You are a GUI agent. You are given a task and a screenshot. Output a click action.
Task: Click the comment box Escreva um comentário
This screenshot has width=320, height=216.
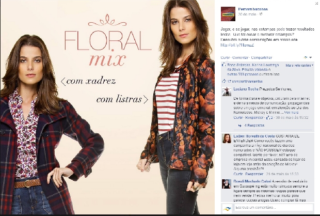274,207
